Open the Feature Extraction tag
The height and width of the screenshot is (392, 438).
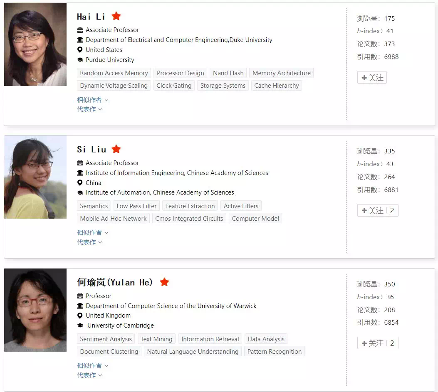[x=190, y=206]
